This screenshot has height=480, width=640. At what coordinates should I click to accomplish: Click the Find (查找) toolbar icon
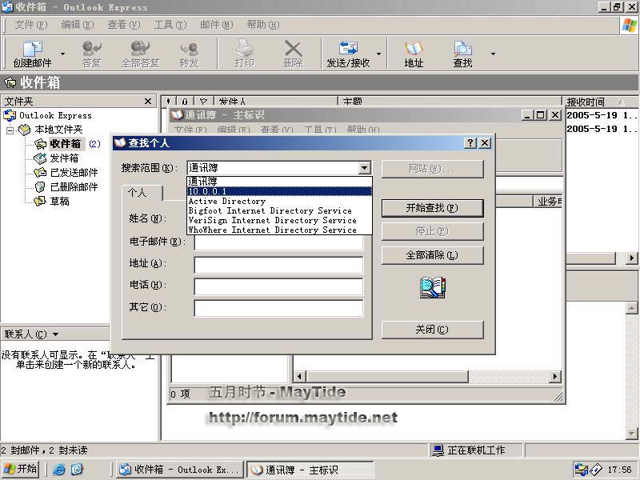coord(462,53)
